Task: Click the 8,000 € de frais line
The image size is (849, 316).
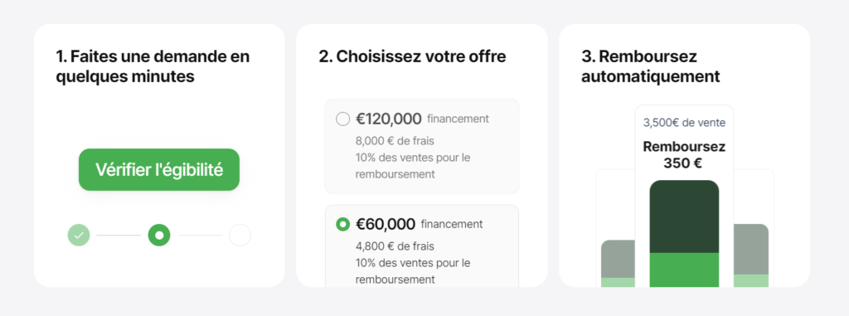Action: [395, 141]
